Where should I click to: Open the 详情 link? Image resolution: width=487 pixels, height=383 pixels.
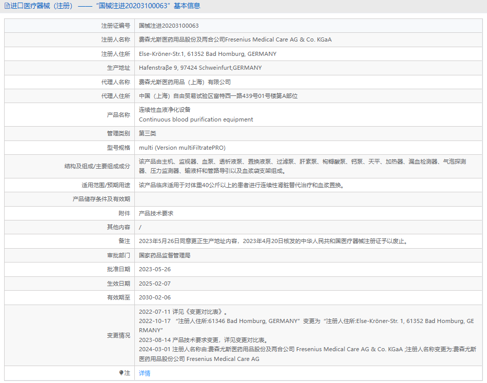point(145,373)
